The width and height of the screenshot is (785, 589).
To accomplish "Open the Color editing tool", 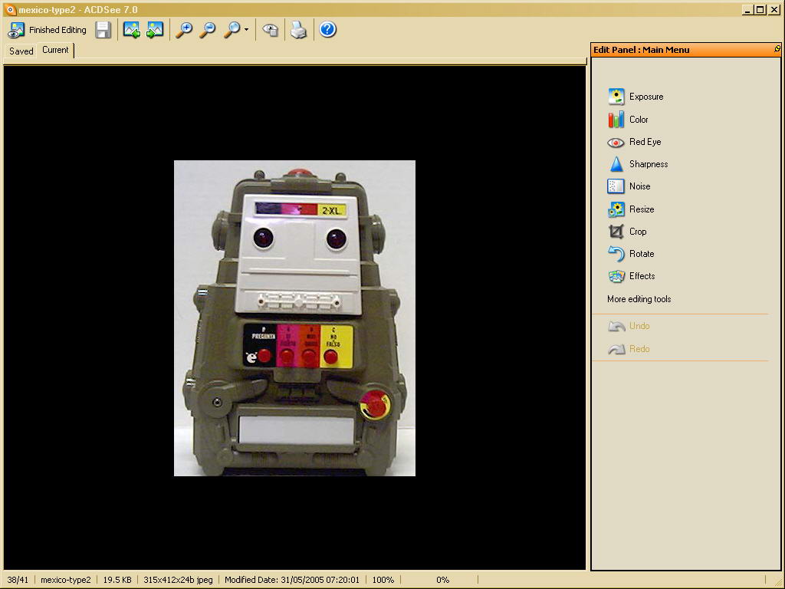I will 629,120.
